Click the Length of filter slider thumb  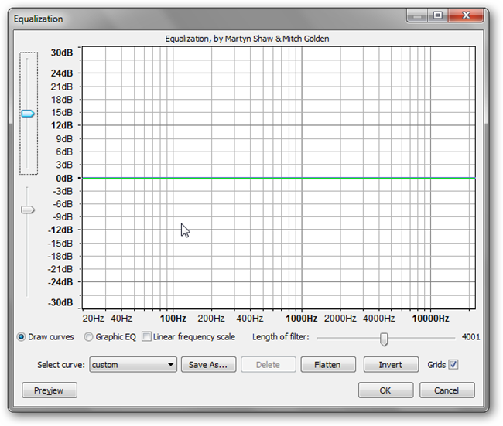coord(384,339)
